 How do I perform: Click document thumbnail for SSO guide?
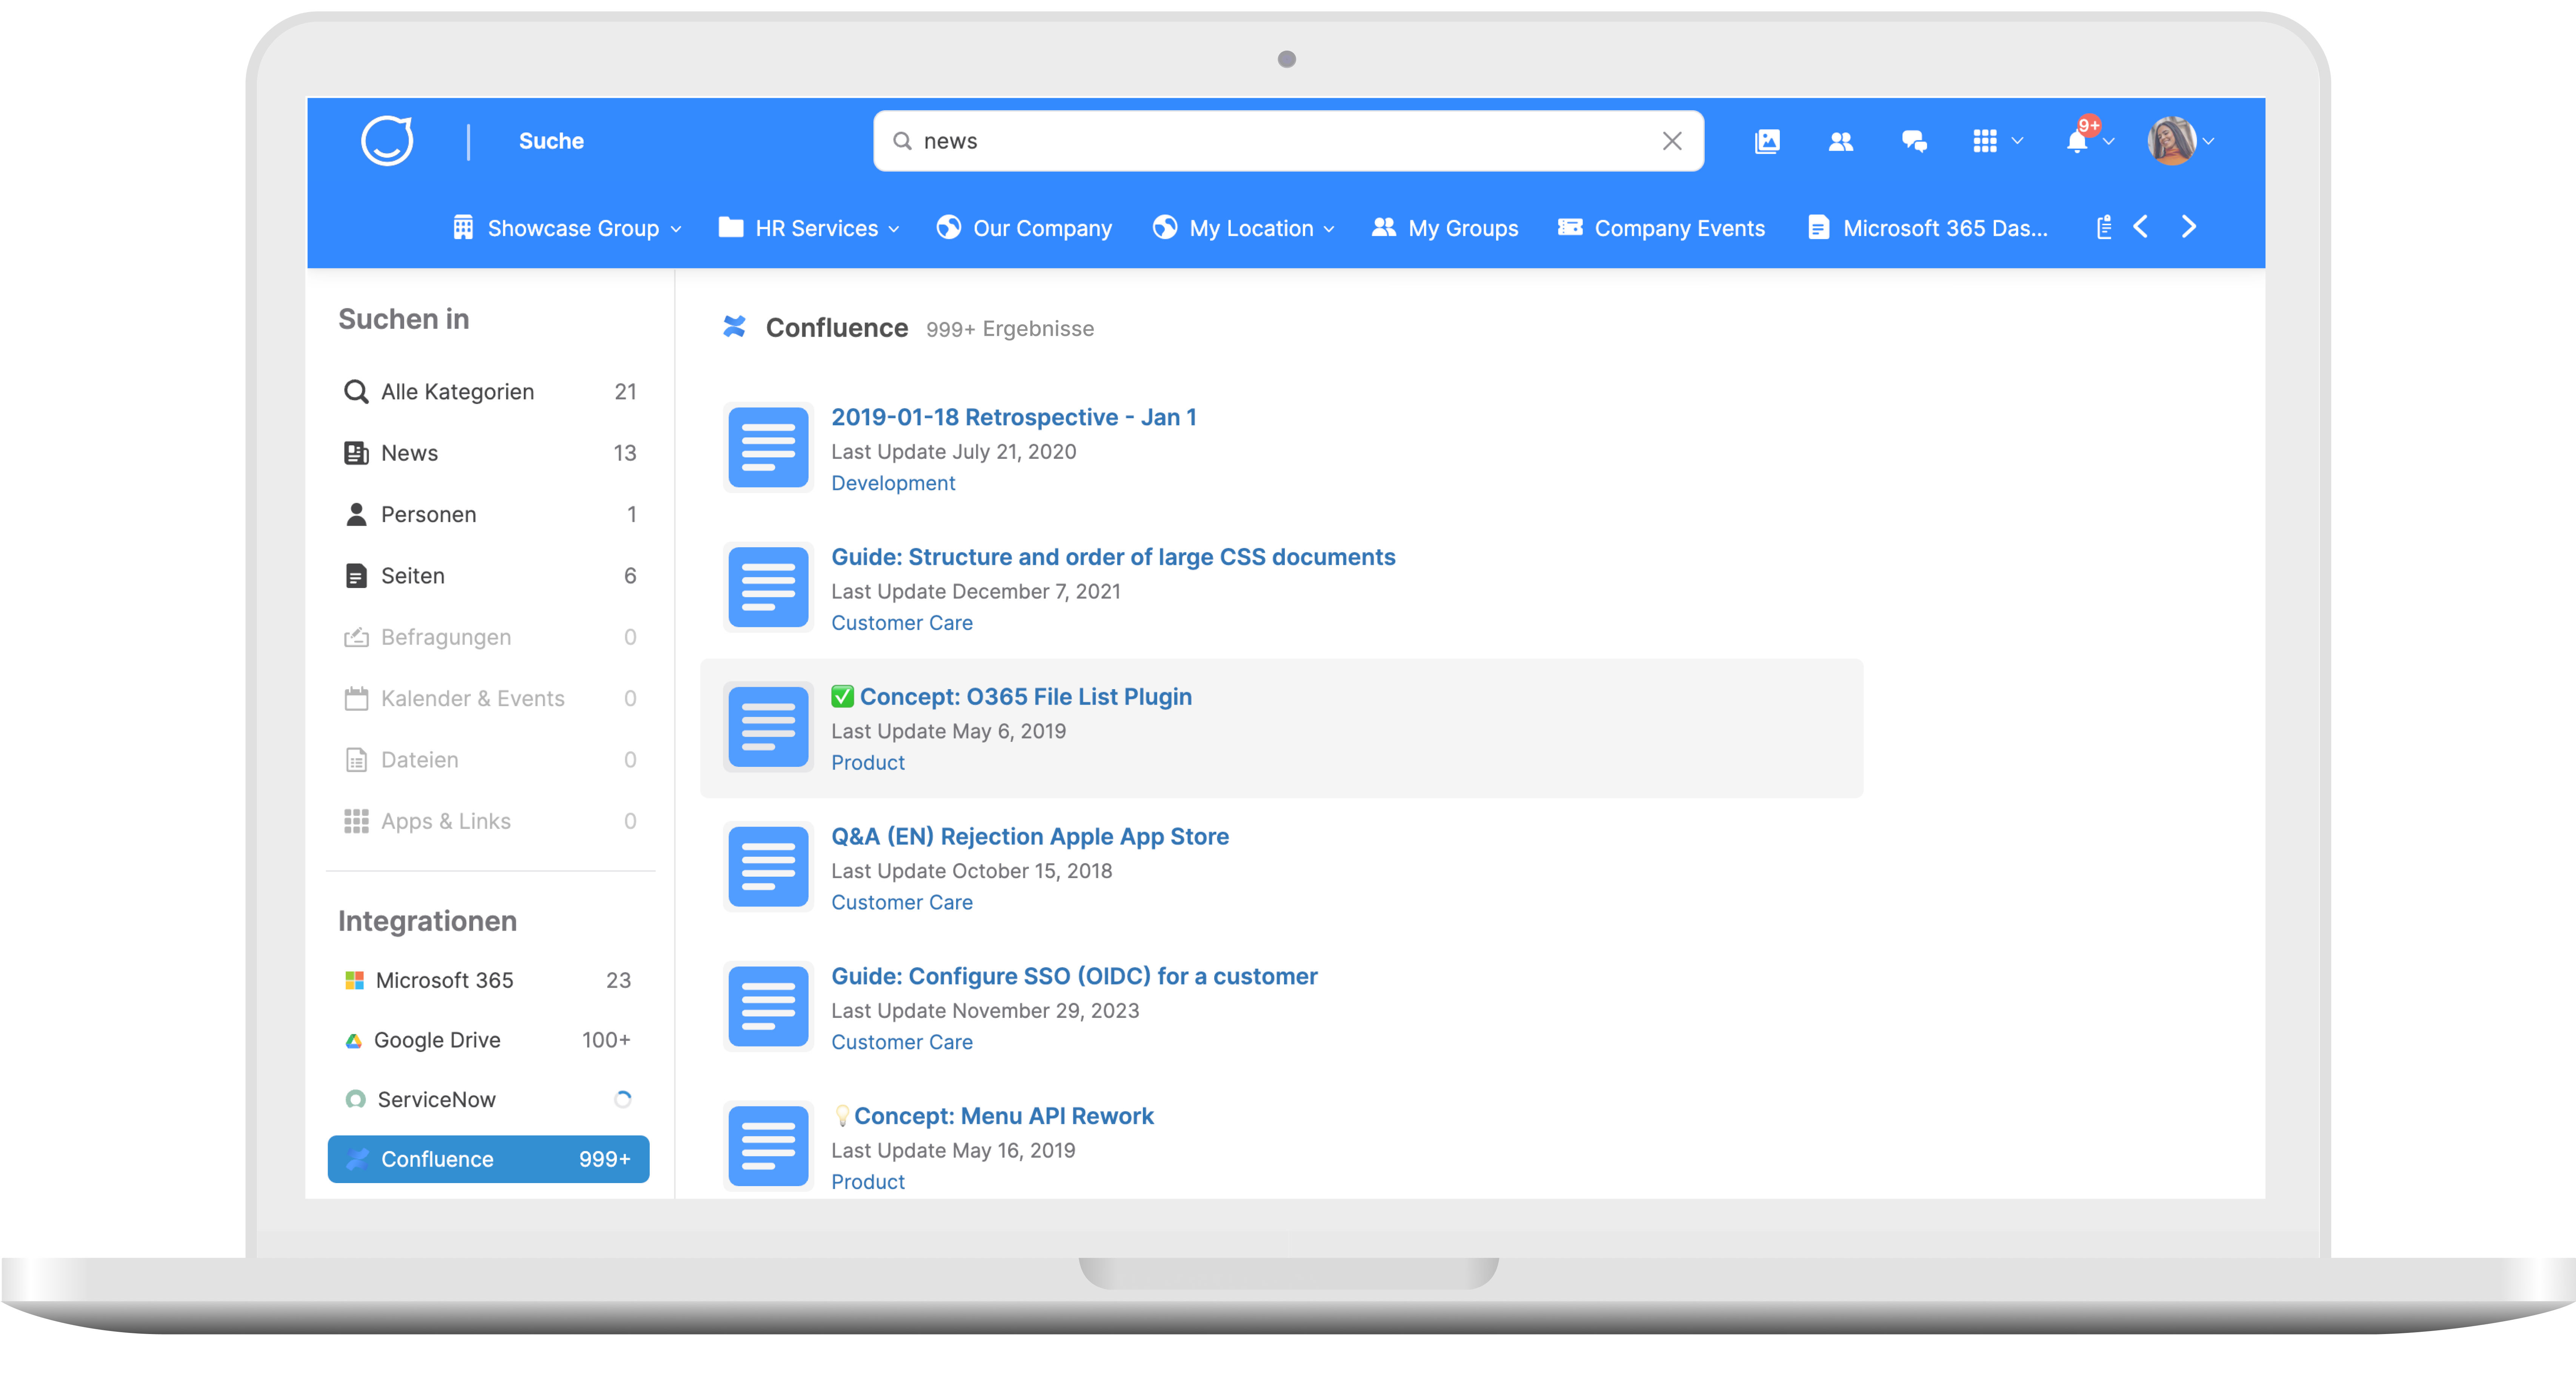(768, 1007)
